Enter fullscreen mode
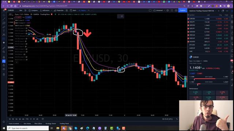Viewport: 234px width, 131px height. tap(172, 11)
